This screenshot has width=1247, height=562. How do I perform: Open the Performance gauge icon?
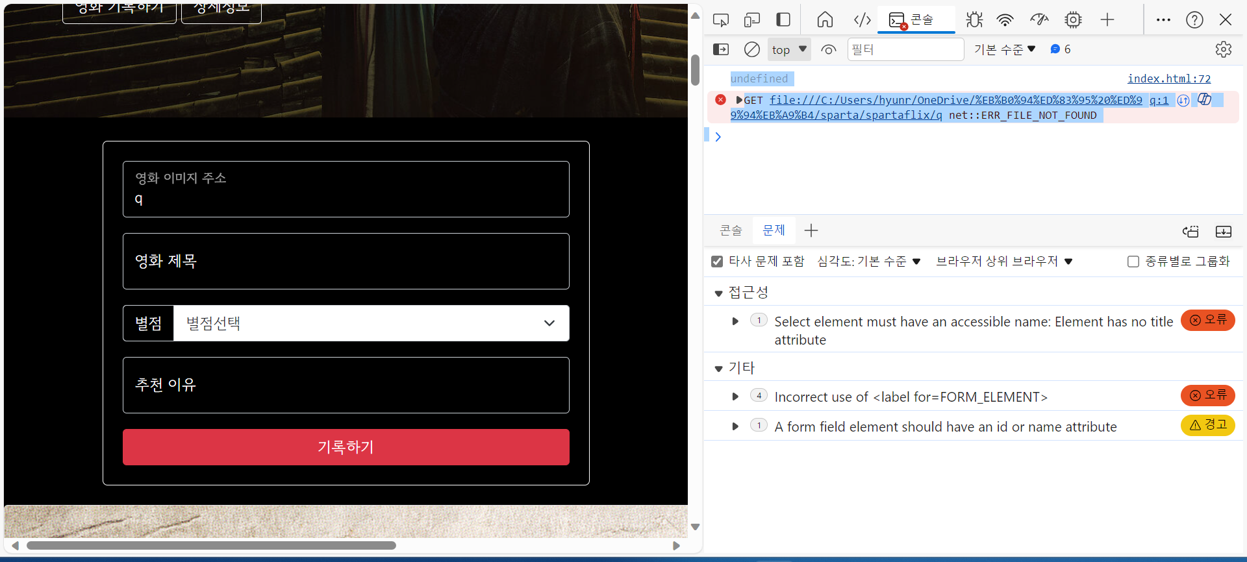click(1039, 20)
